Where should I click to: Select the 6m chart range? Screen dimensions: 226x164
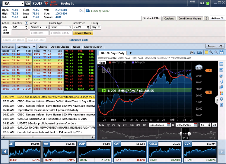[x=132, y=125]
